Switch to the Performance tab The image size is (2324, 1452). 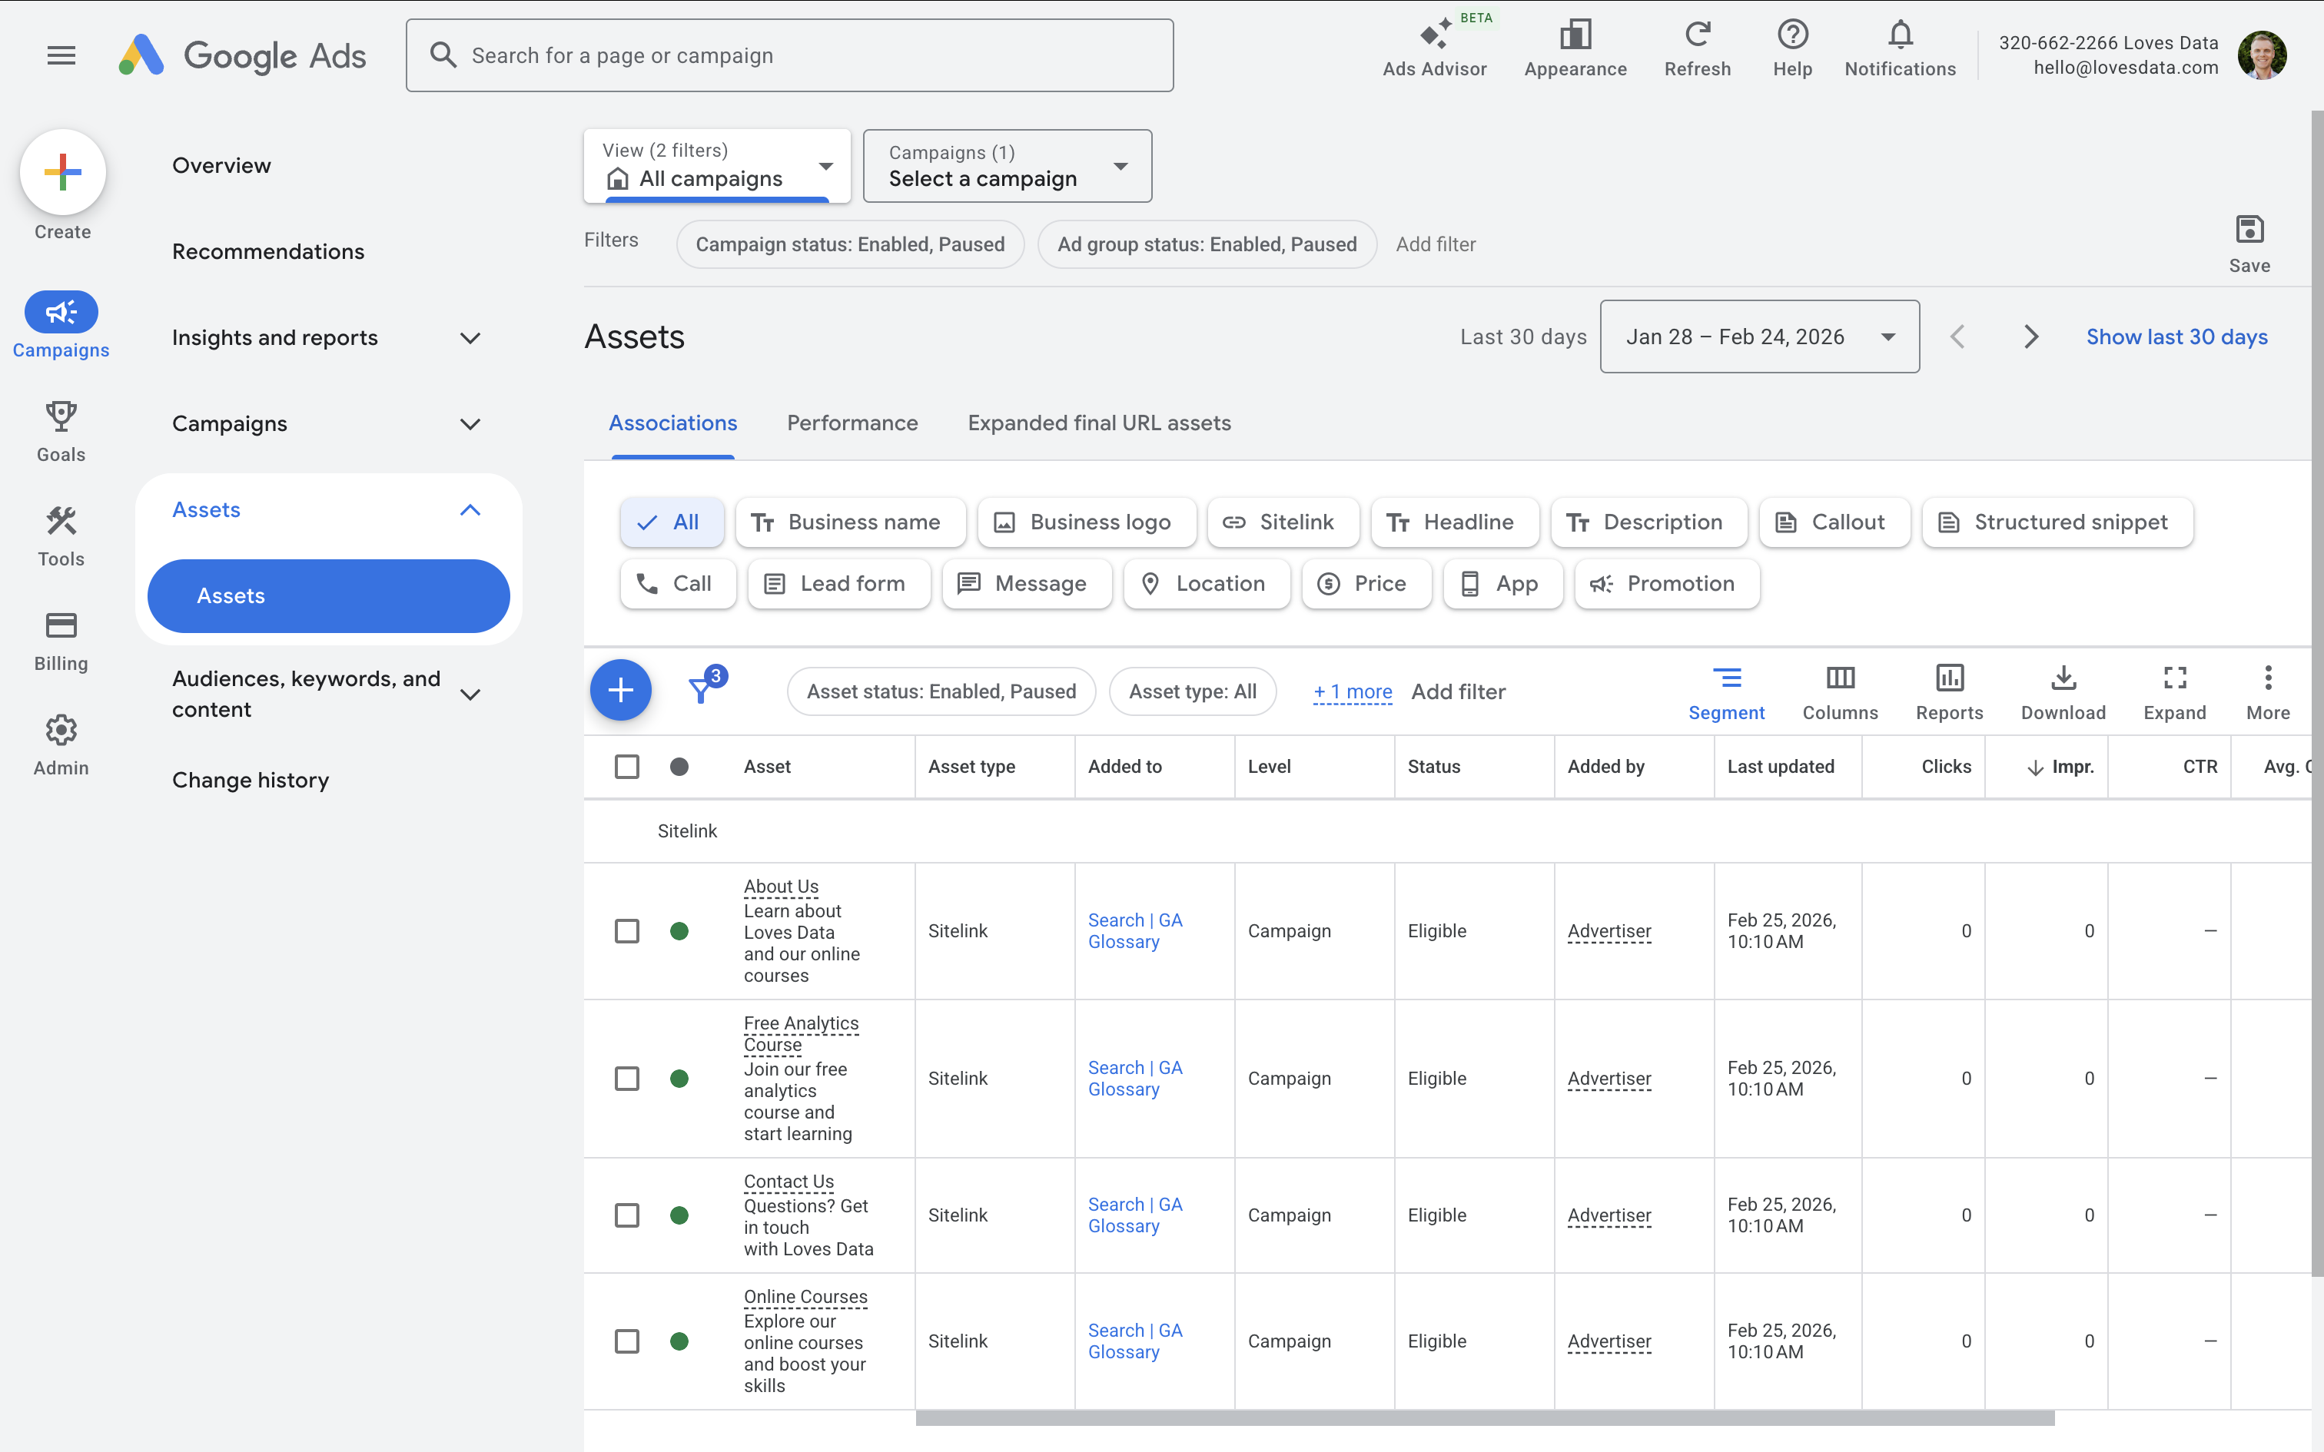852,423
